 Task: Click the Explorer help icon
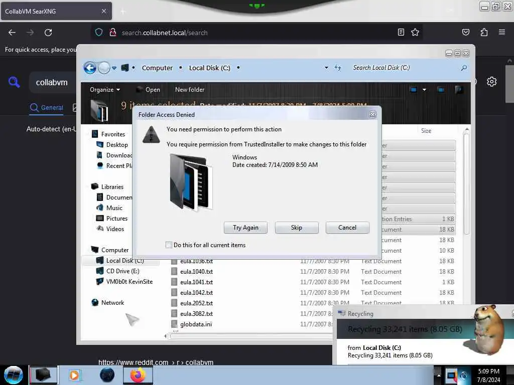459,90
